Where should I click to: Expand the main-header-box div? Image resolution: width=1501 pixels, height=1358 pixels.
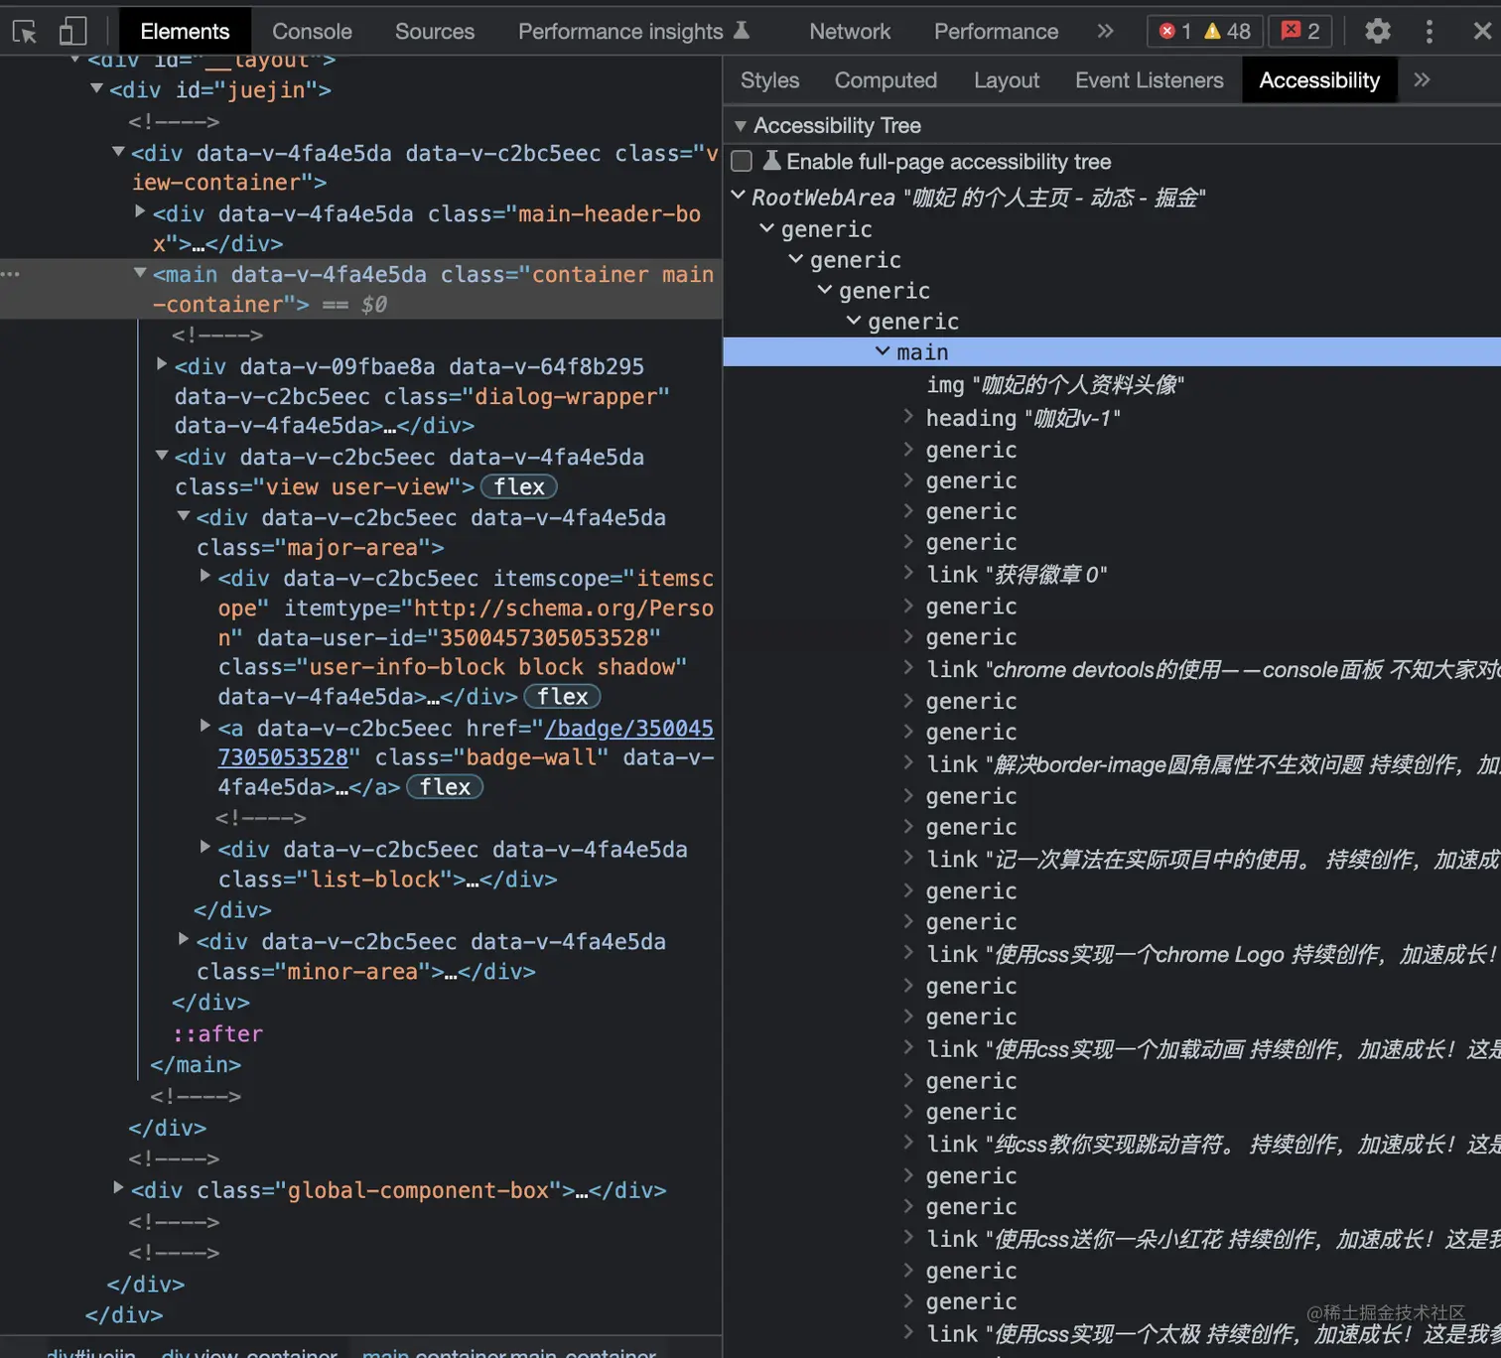click(x=140, y=211)
